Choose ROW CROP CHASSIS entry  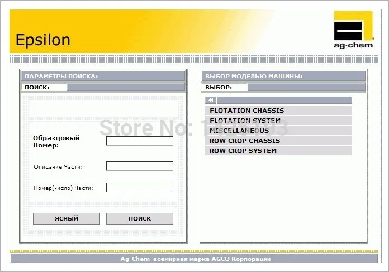pyautogui.click(x=278, y=141)
